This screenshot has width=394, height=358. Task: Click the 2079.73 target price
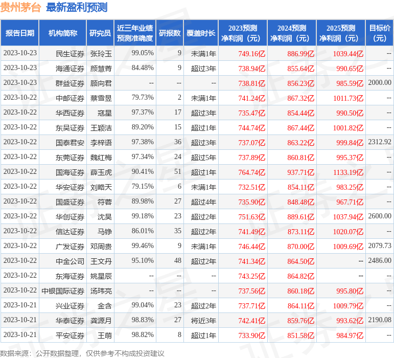pyautogui.click(x=380, y=246)
